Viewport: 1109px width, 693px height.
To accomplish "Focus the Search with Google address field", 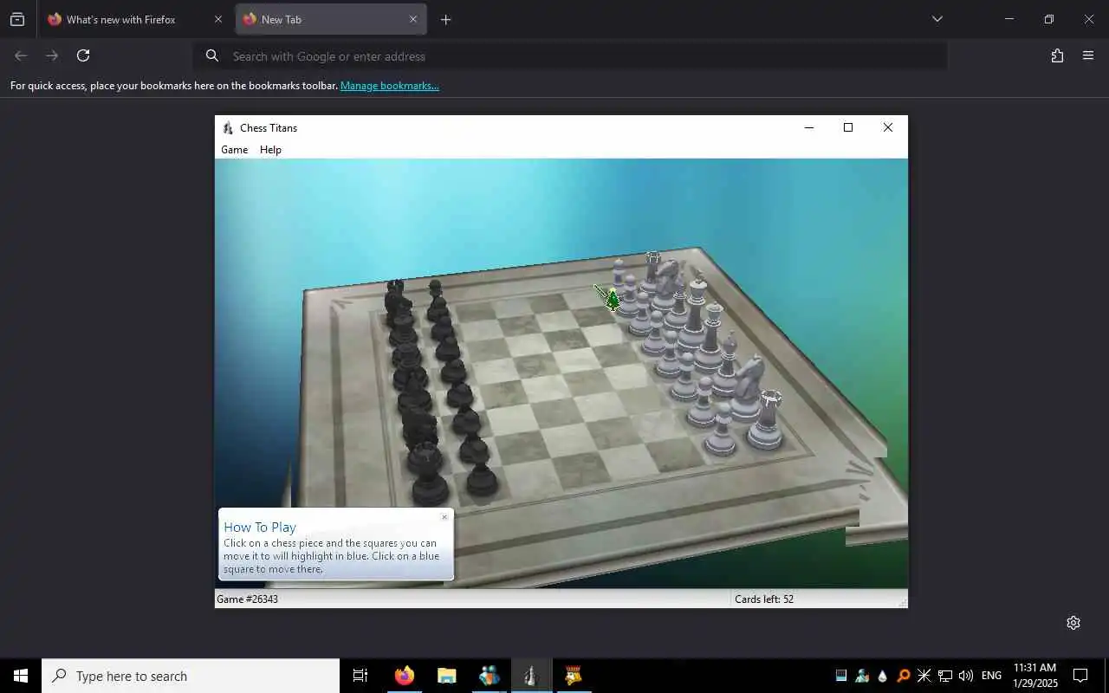I will point(570,56).
